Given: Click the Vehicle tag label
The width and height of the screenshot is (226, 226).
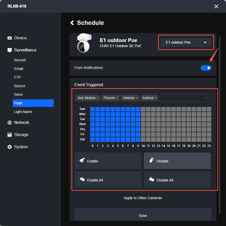Looking at the screenshot, I should pyautogui.click(x=128, y=98).
